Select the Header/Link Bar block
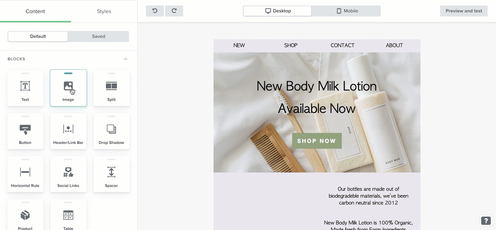 click(68, 131)
